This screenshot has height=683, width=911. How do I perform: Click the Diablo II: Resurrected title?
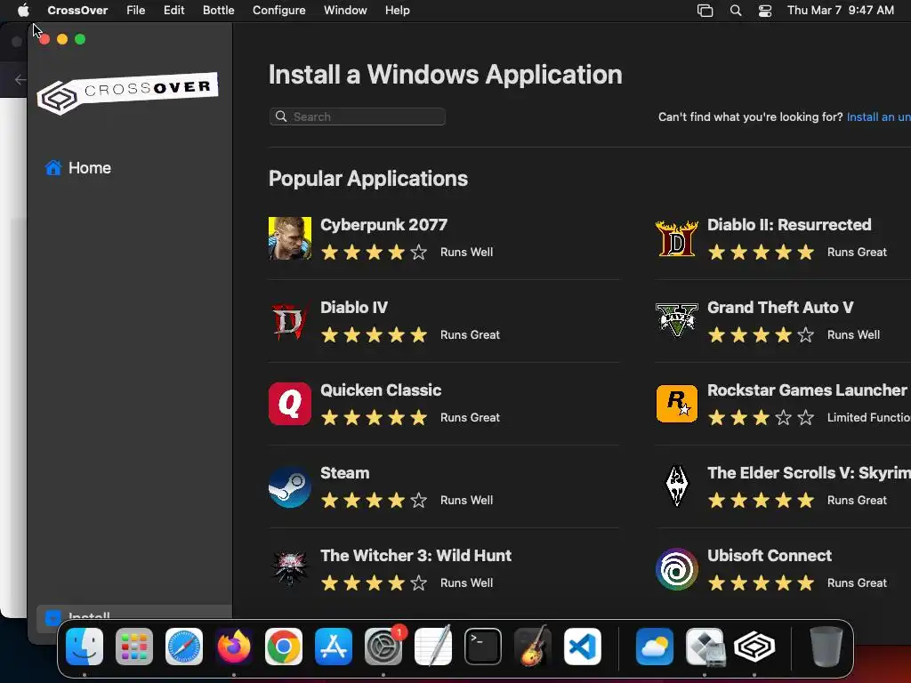click(789, 225)
